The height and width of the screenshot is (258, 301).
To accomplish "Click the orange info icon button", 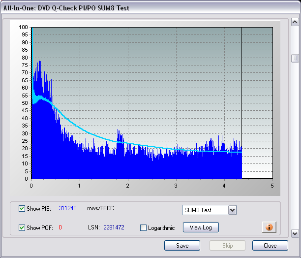I will (269, 227).
